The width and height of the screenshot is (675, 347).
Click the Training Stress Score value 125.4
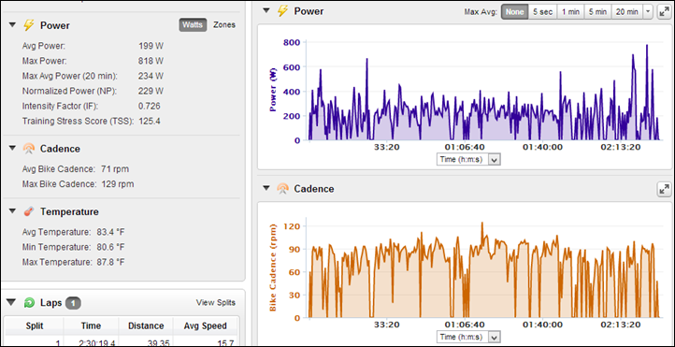150,121
